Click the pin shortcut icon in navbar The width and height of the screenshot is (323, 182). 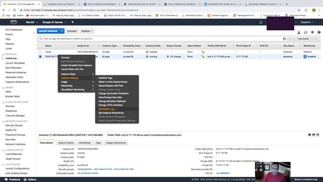[73, 22]
